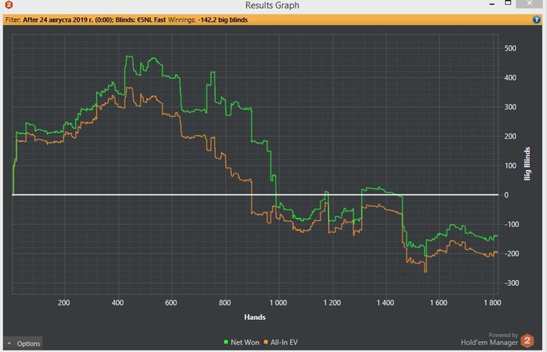Click the y-axis value 0

(506, 195)
